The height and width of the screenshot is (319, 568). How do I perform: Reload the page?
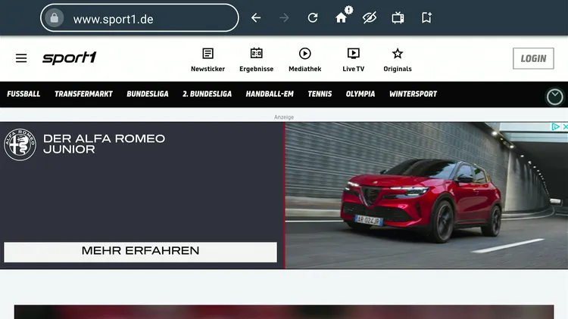coord(313,17)
